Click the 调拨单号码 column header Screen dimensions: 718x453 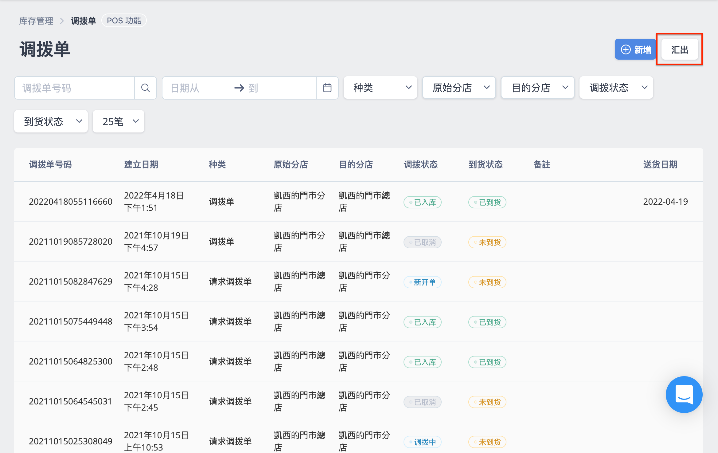pos(50,164)
